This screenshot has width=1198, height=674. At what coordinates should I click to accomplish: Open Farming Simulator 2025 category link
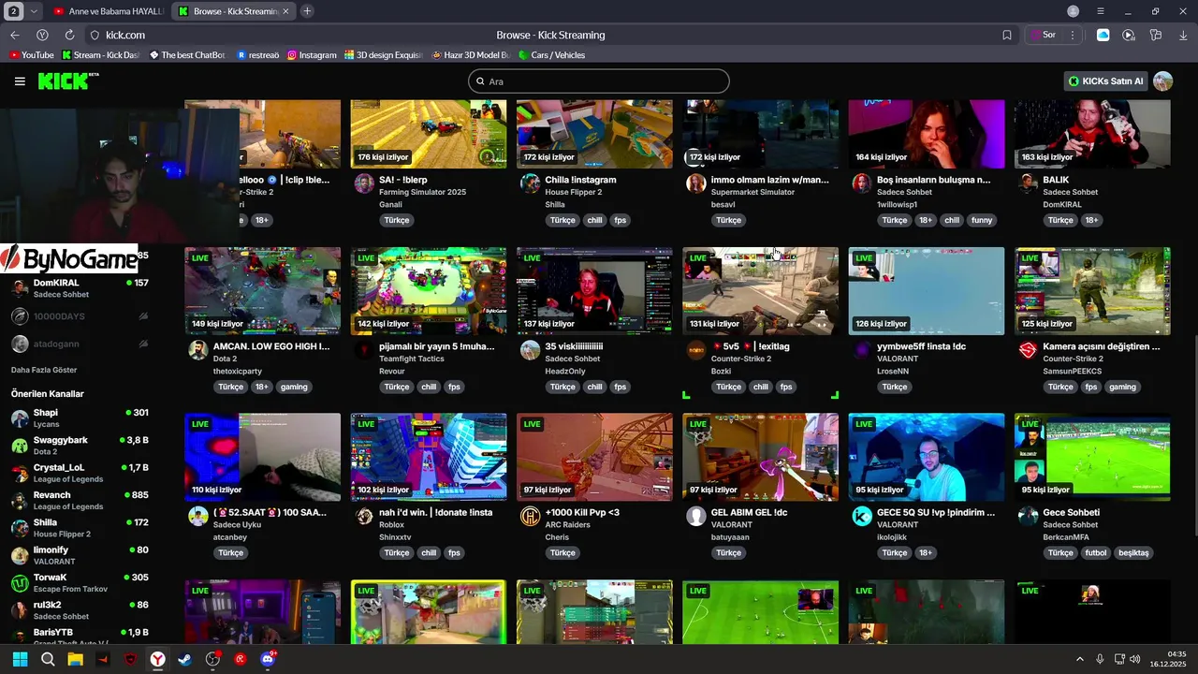tap(422, 192)
